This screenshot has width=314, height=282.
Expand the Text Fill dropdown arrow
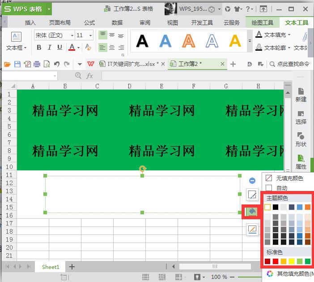289,35
